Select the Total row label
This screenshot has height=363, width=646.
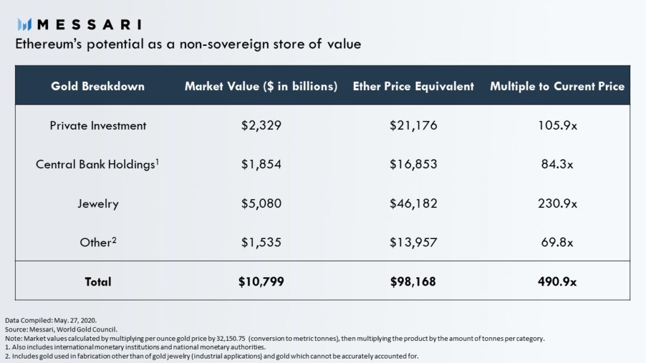pos(98,282)
